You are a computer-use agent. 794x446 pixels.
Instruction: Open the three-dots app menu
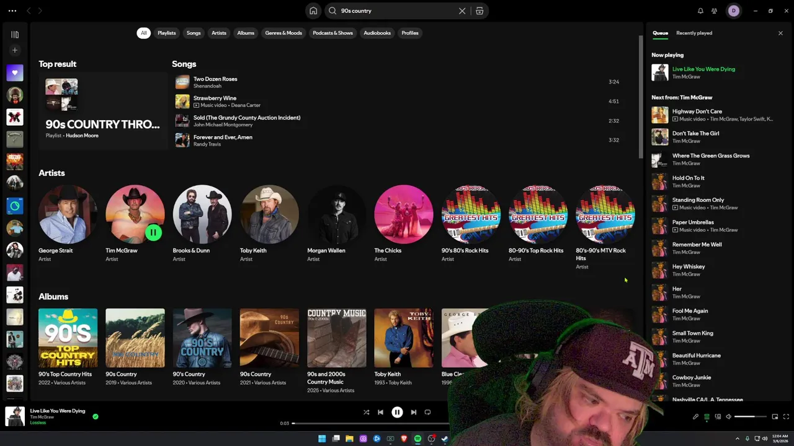12,11
